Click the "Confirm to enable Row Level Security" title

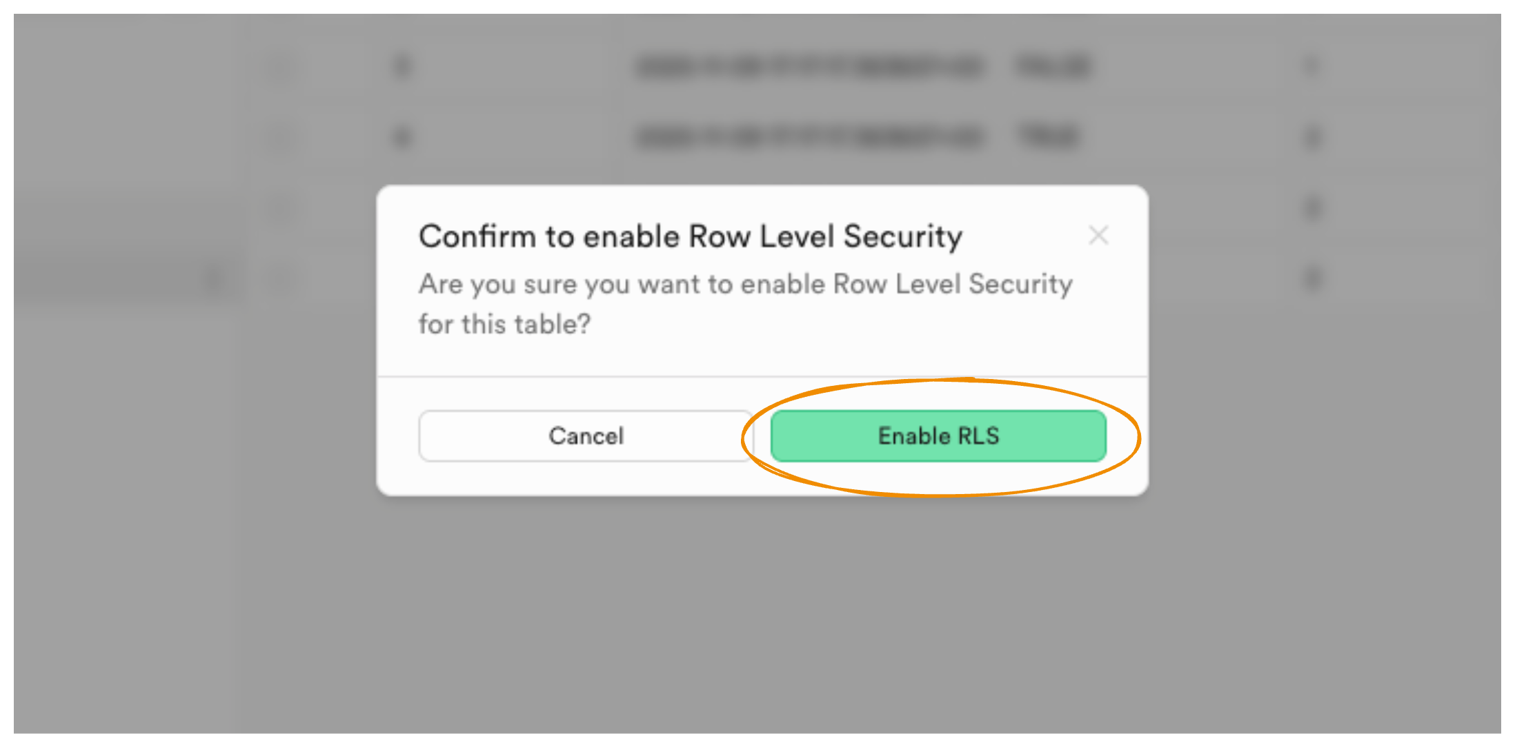click(x=690, y=236)
